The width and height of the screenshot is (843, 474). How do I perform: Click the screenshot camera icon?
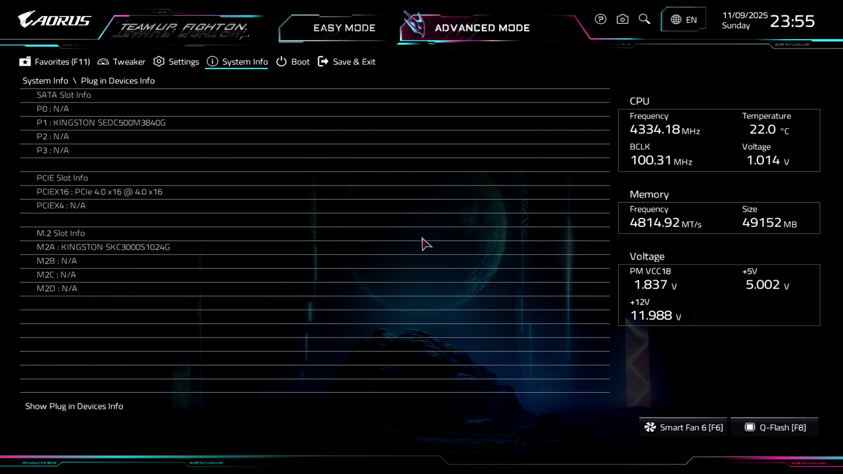tap(622, 19)
